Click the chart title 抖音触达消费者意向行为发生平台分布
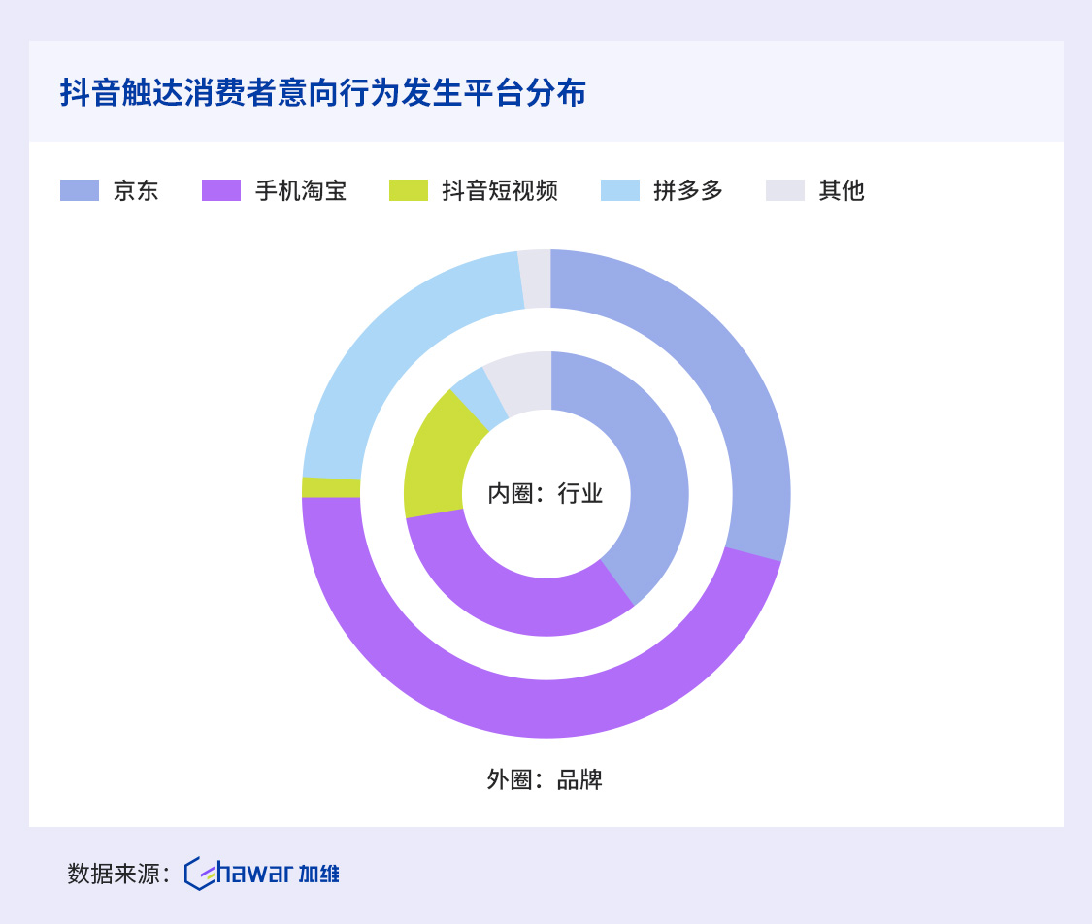 tap(323, 92)
